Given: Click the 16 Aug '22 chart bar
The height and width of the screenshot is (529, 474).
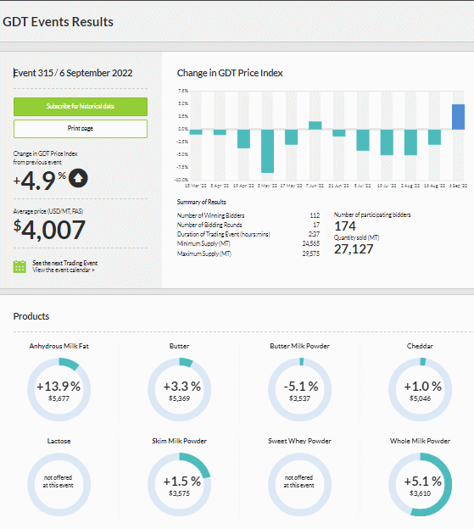Looking at the screenshot, I should coord(434,137).
